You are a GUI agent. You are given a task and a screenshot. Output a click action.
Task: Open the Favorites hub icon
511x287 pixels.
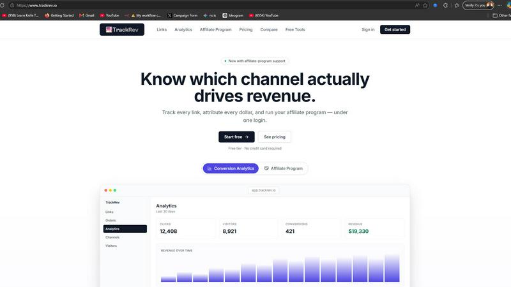coord(457,5)
